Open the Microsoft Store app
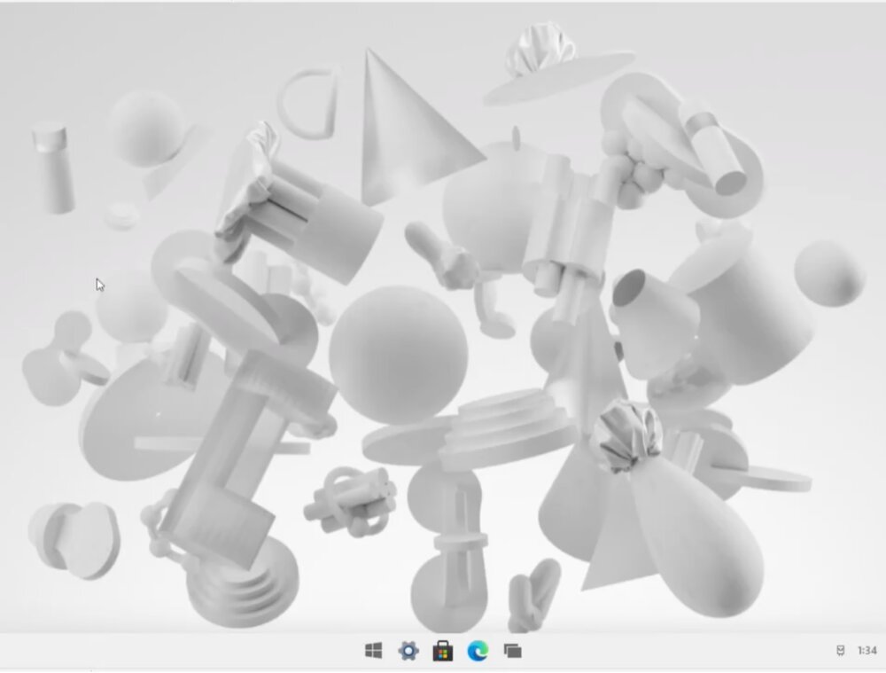Viewport: 886px width, 673px height. click(442, 652)
